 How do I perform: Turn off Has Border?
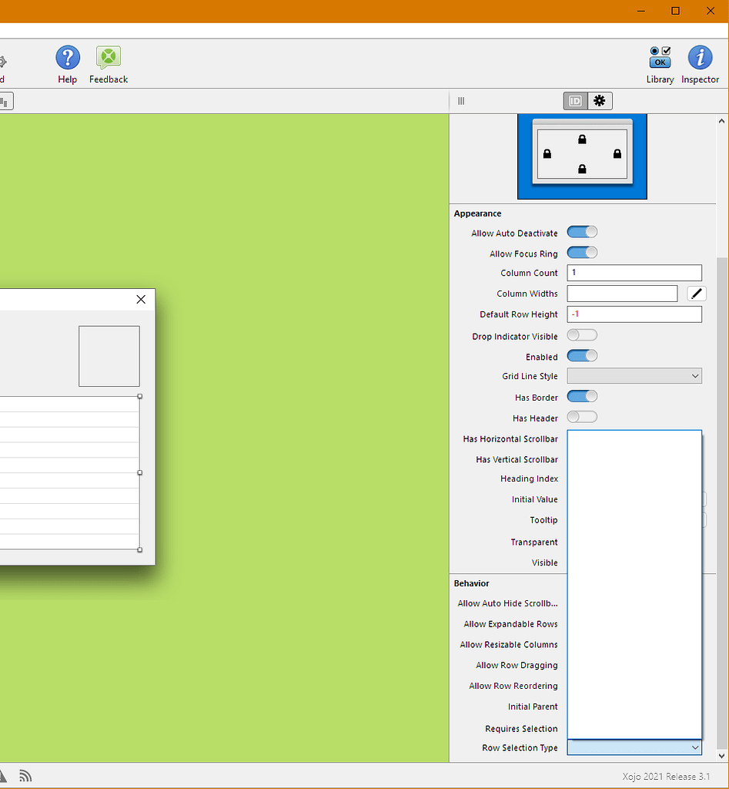(x=582, y=396)
